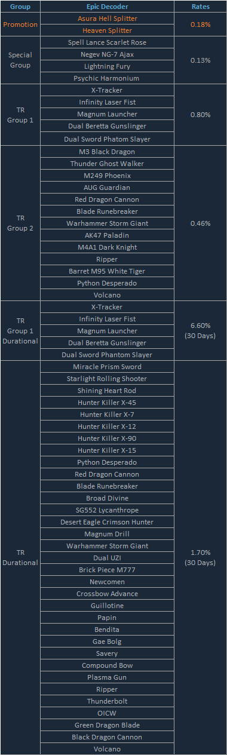227x755 pixels.
Task: Click Spell Lance Scarlet Rose row
Action: click(108, 42)
